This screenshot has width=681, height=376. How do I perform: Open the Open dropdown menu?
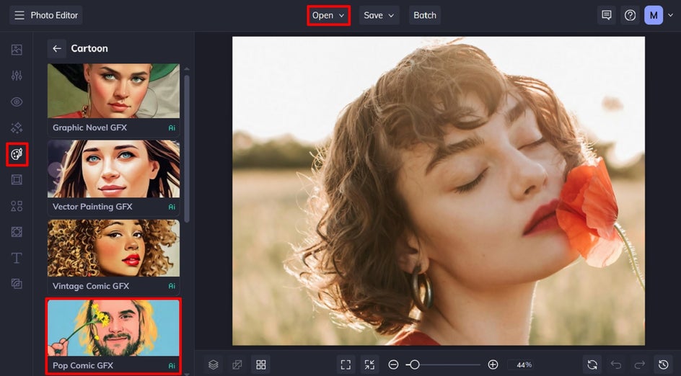(x=328, y=15)
